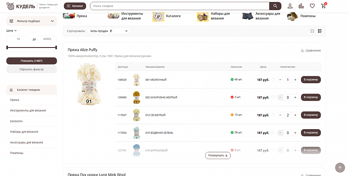The width and height of the screenshot is (349, 176).
Task: Click the filter sliders icon
Action: pyautogui.click(x=12, y=21)
